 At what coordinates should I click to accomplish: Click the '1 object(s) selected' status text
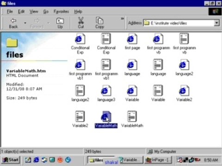click(x=17, y=152)
